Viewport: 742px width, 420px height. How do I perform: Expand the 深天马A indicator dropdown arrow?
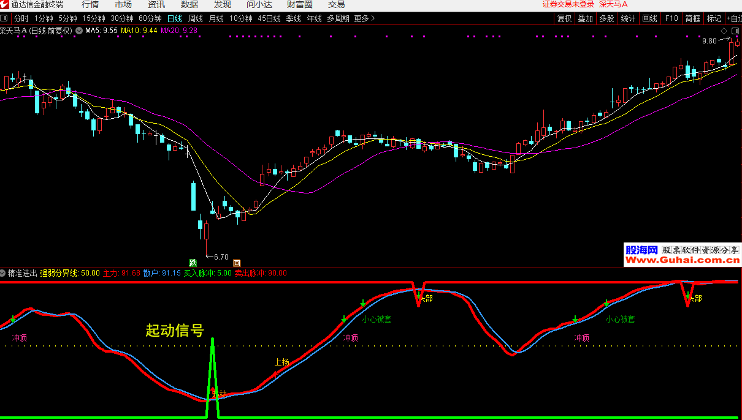tap(78, 30)
